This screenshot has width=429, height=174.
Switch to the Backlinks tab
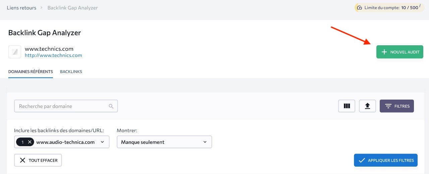click(71, 72)
